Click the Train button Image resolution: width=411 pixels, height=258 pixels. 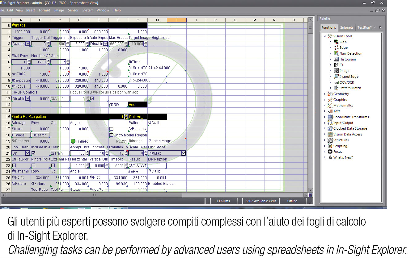click(x=60, y=153)
